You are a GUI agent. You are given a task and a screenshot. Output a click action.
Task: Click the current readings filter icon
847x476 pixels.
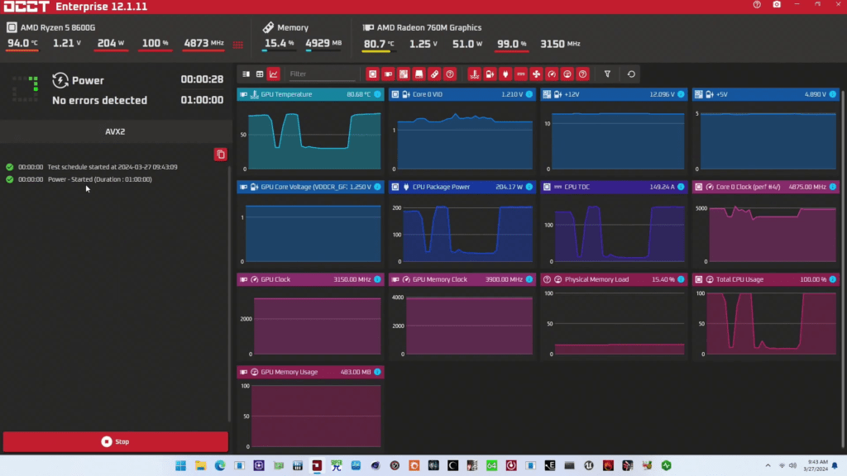point(521,74)
